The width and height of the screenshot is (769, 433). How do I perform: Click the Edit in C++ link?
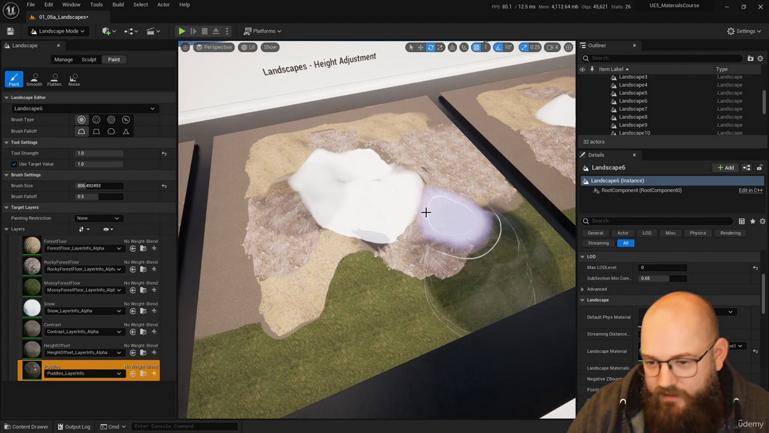[750, 191]
